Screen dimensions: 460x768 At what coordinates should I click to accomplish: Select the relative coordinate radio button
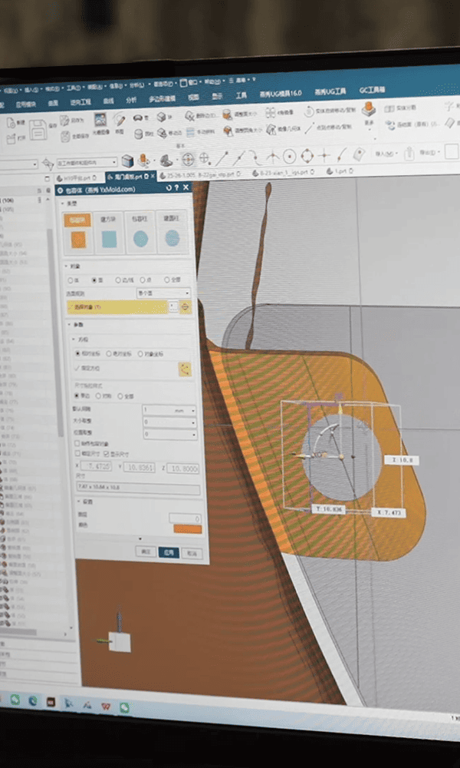coord(77,353)
